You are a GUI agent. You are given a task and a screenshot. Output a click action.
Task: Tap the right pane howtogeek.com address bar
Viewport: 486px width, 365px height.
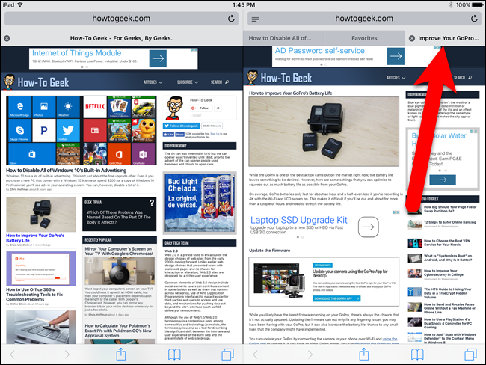364,19
